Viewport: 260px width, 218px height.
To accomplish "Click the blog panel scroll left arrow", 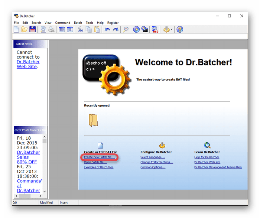I will (x=16, y=196).
